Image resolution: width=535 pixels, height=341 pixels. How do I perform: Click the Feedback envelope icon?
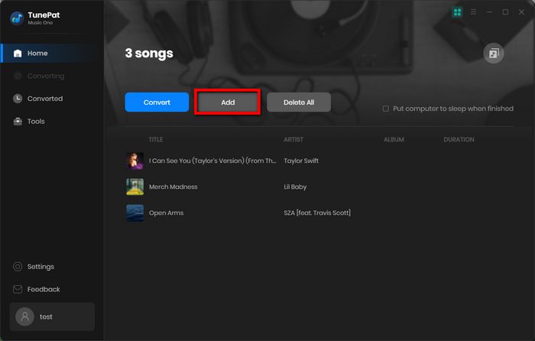pyautogui.click(x=18, y=290)
